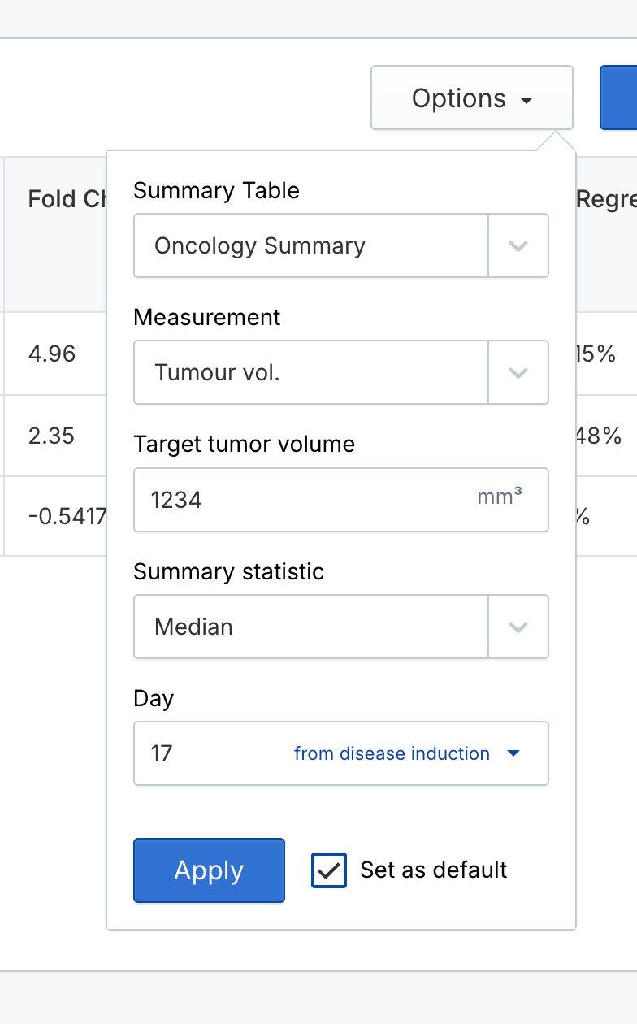Image resolution: width=637 pixels, height=1024 pixels.
Task: Click the 'Fold Ch' column header
Action: pos(63,199)
